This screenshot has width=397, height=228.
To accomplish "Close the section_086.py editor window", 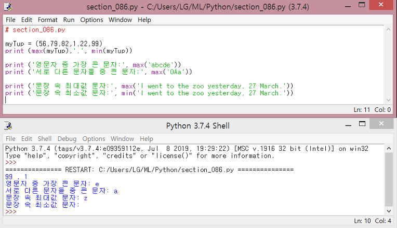I will (381, 5).
